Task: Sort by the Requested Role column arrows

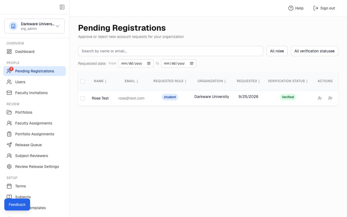Action: 185,81
